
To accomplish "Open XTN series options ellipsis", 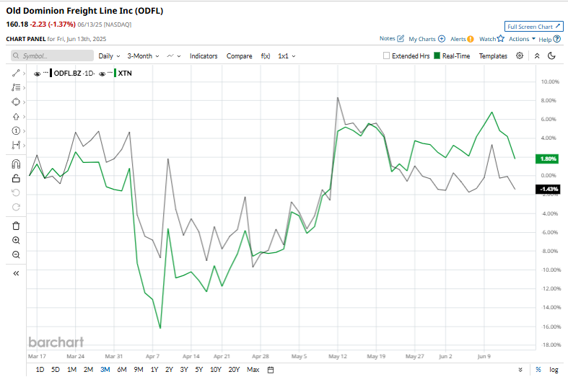I will [110, 73].
